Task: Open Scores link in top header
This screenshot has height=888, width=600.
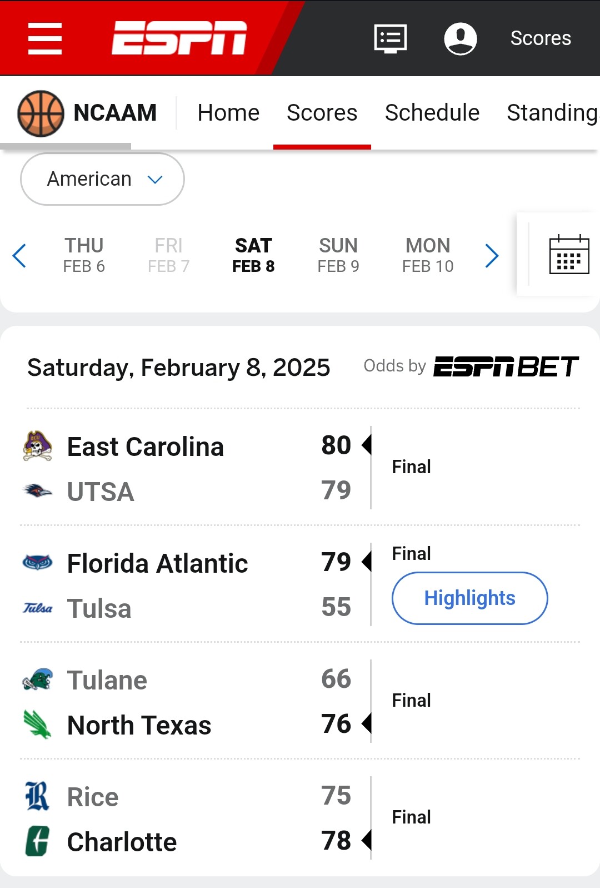Action: point(541,38)
